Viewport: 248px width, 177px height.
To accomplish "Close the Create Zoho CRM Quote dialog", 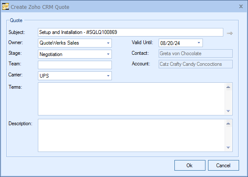I will [x=241, y=6].
